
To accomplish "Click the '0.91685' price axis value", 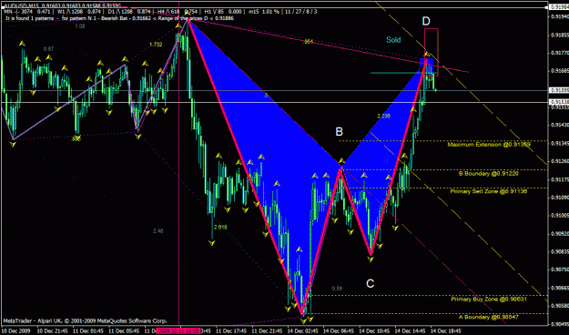I will pos(559,71).
